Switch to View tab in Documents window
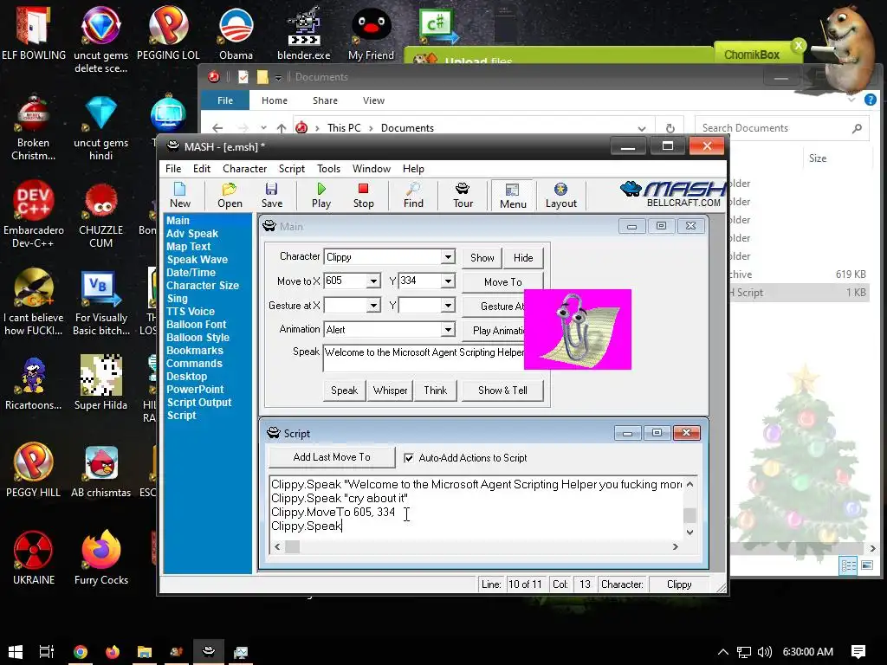The width and height of the screenshot is (887, 665). 373,100
